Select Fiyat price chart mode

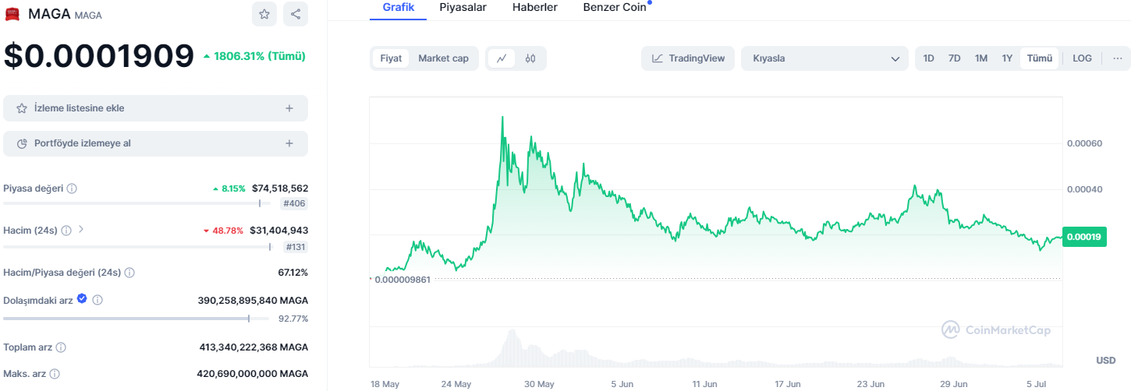391,58
